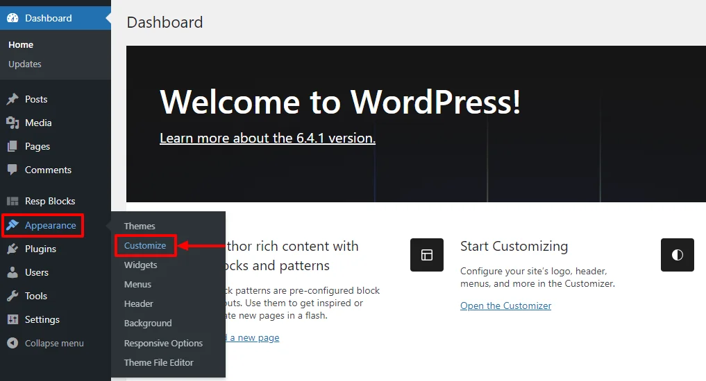Select Background in the Appearance submenu
Image resolution: width=706 pixels, height=381 pixels.
click(148, 323)
